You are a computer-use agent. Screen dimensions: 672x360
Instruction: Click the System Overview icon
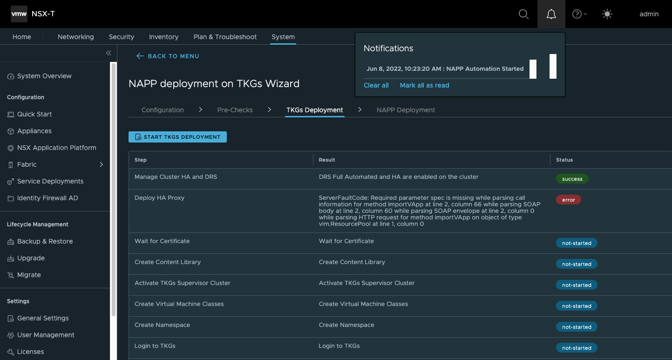(11, 76)
